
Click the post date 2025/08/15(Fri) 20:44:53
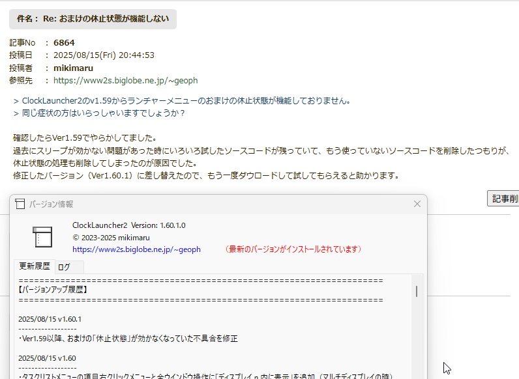[104, 55]
